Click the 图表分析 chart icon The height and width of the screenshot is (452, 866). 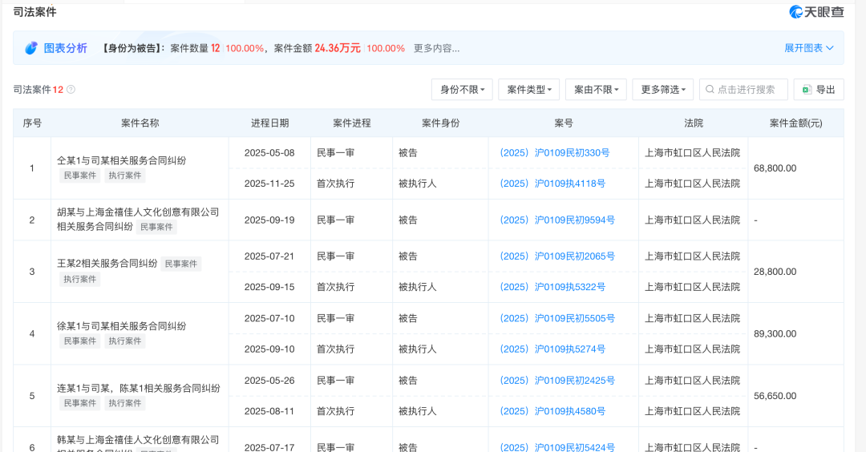[31, 48]
